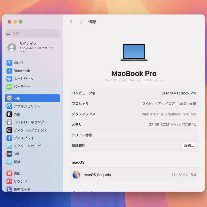Click the 壁紙 wallpaper icon
Image resolution: width=207 pixels, height=207 pixels.
[9, 162]
